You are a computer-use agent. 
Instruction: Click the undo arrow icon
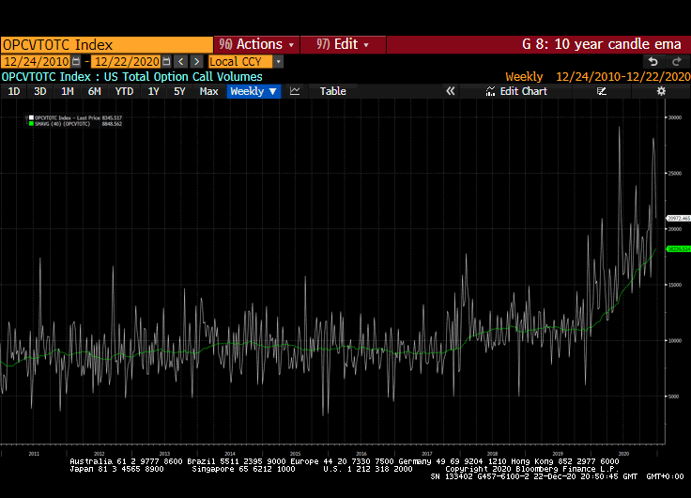653,61
